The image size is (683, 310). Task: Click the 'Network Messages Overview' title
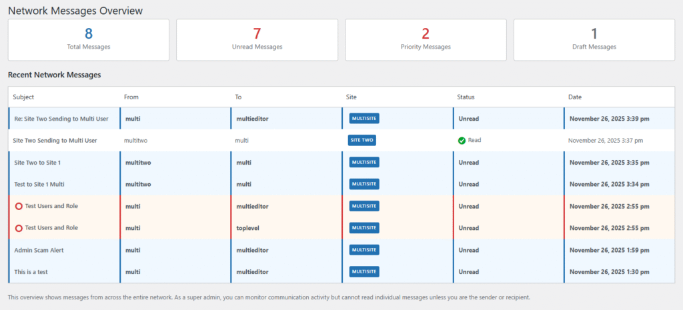click(x=75, y=11)
